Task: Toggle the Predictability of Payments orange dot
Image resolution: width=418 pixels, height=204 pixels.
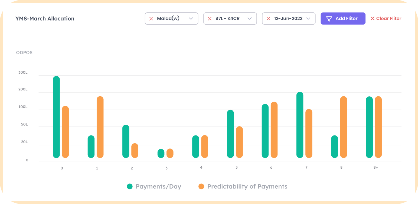Action: pyautogui.click(x=201, y=186)
